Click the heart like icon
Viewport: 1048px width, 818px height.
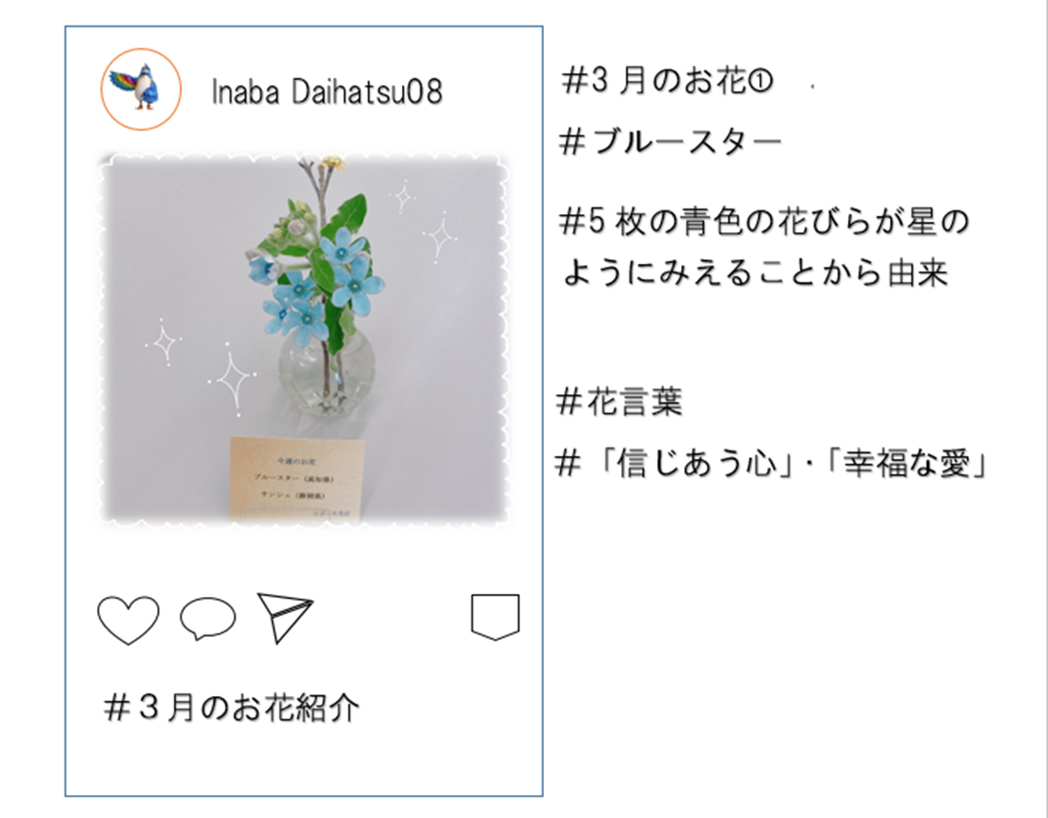pyautogui.click(x=129, y=620)
